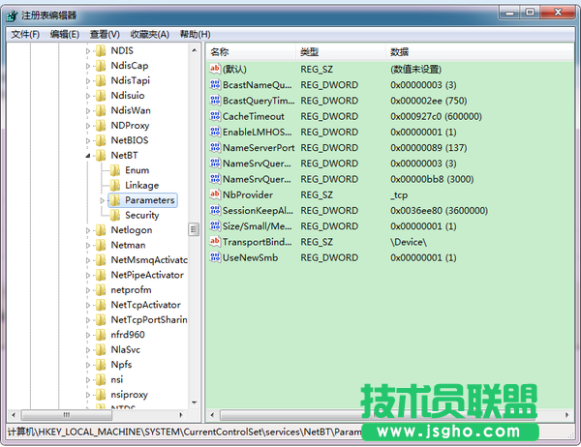Click the EnableLMHOS... DWORD icon
The height and width of the screenshot is (447, 581).
[215, 132]
